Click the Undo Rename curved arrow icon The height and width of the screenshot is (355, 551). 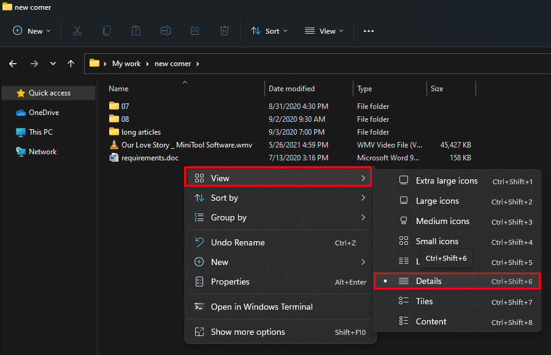coord(199,242)
